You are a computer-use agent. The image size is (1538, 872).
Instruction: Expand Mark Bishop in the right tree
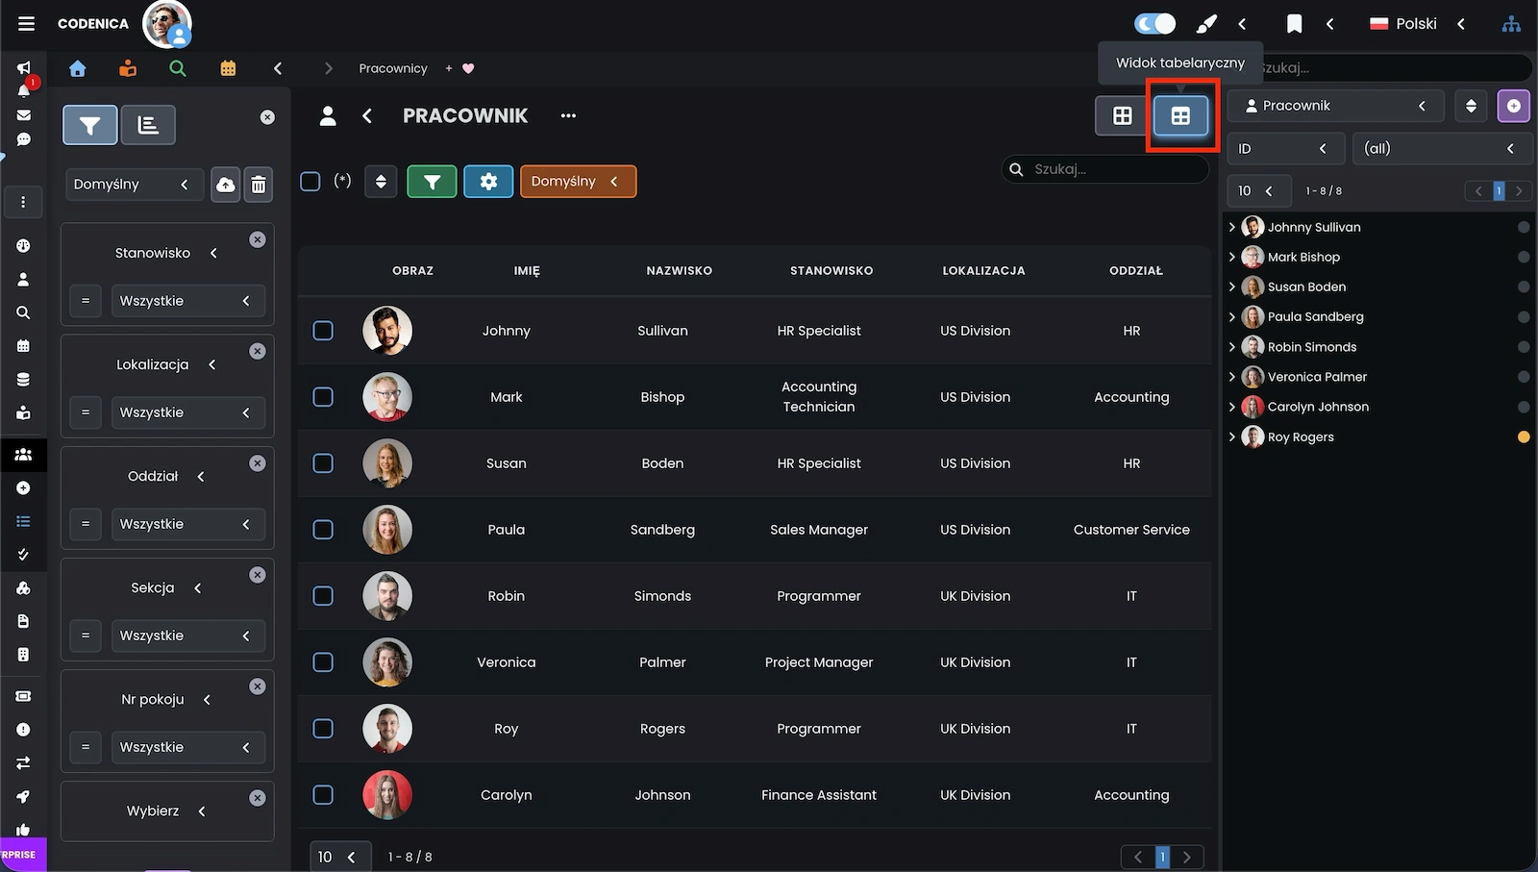click(x=1232, y=257)
